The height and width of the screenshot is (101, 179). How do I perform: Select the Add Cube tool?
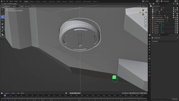pos(3,38)
